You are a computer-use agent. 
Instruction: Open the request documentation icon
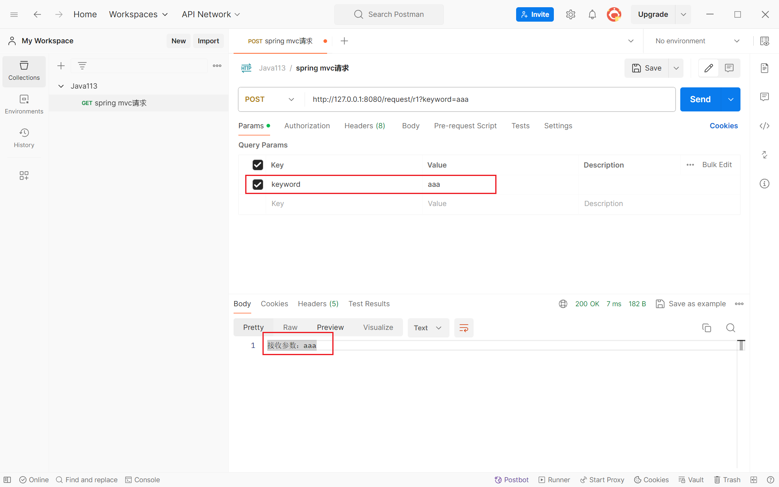[764, 68]
